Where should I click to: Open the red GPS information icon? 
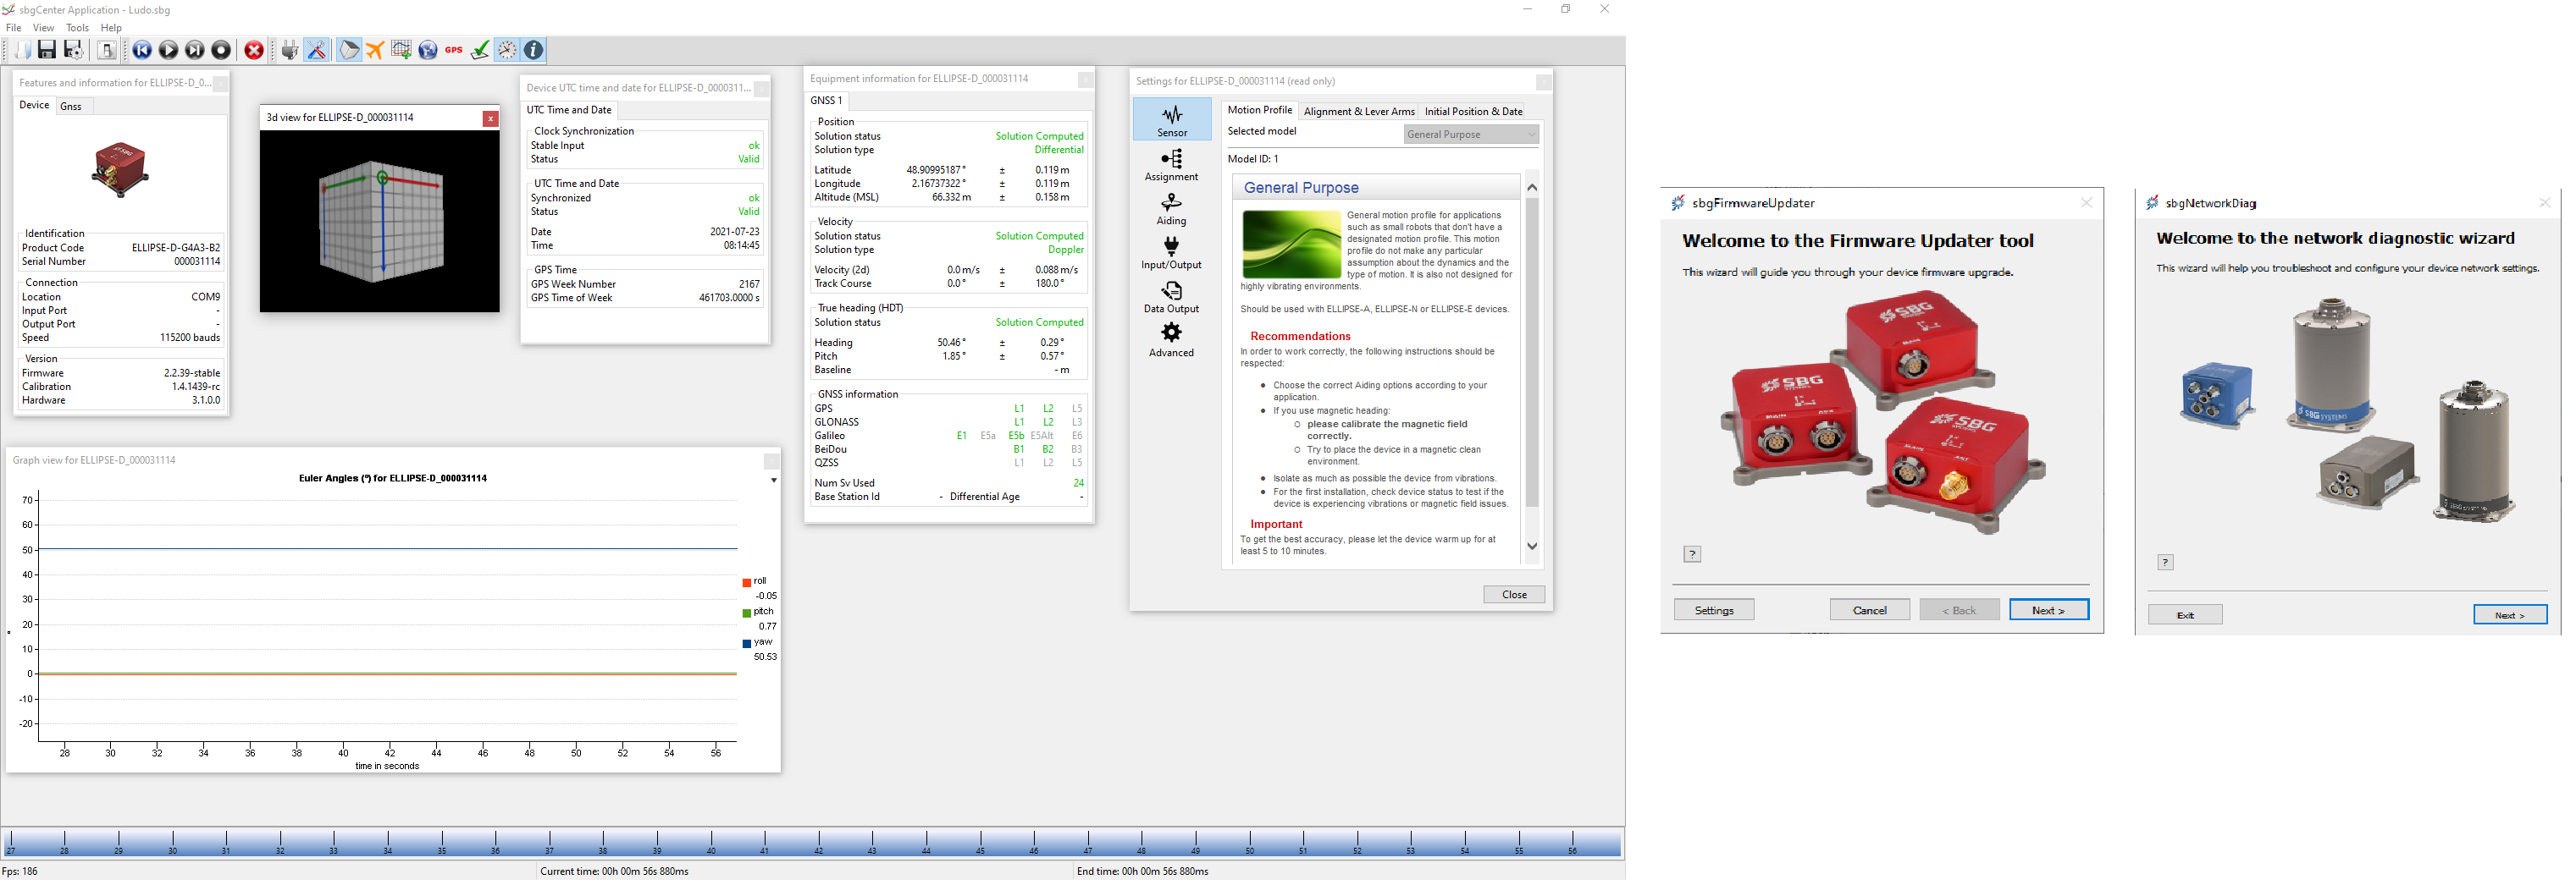pyautogui.click(x=454, y=50)
